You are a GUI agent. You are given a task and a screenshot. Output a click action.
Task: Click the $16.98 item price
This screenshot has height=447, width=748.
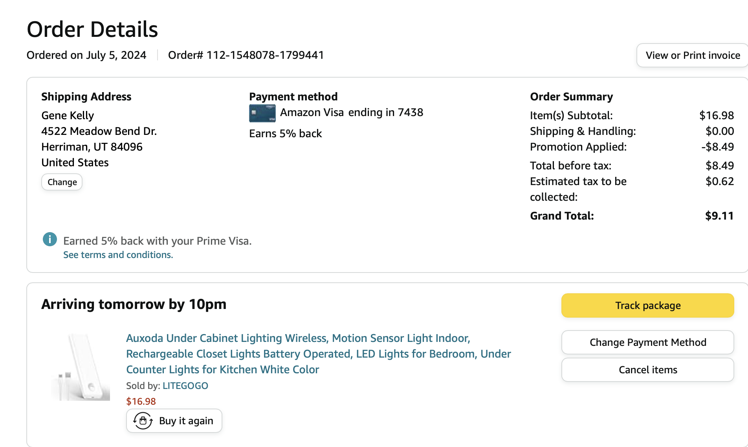click(x=141, y=402)
